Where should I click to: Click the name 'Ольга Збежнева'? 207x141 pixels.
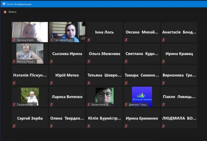click(104, 54)
